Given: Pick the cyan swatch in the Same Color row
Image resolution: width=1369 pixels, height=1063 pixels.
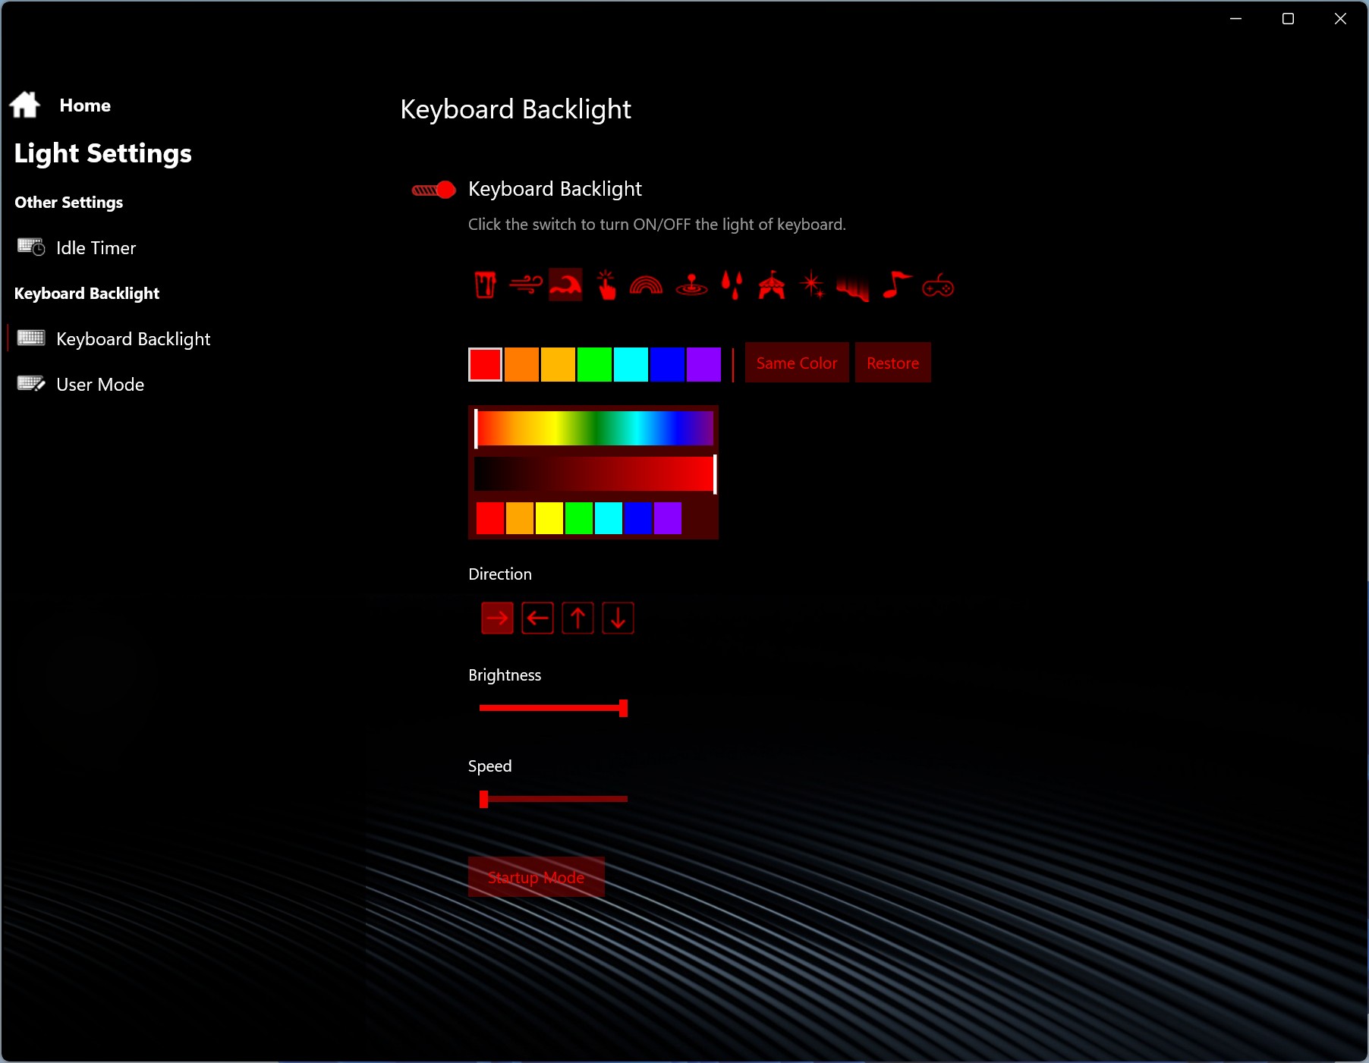Looking at the screenshot, I should [631, 364].
